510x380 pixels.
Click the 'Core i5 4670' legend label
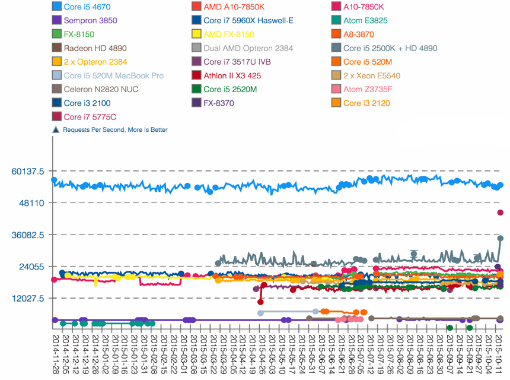[87, 7]
